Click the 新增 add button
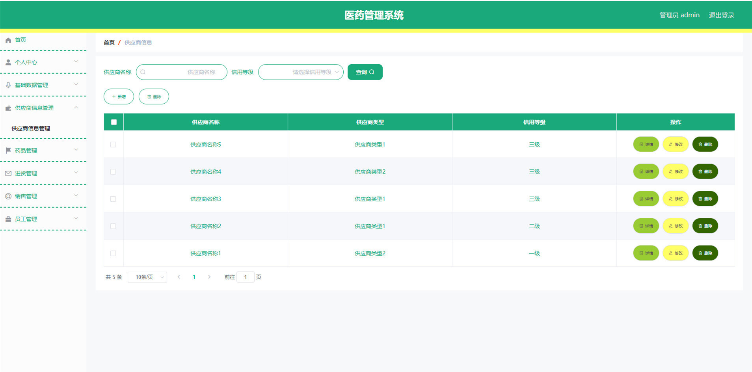This screenshot has height=372, width=752. pyautogui.click(x=119, y=97)
